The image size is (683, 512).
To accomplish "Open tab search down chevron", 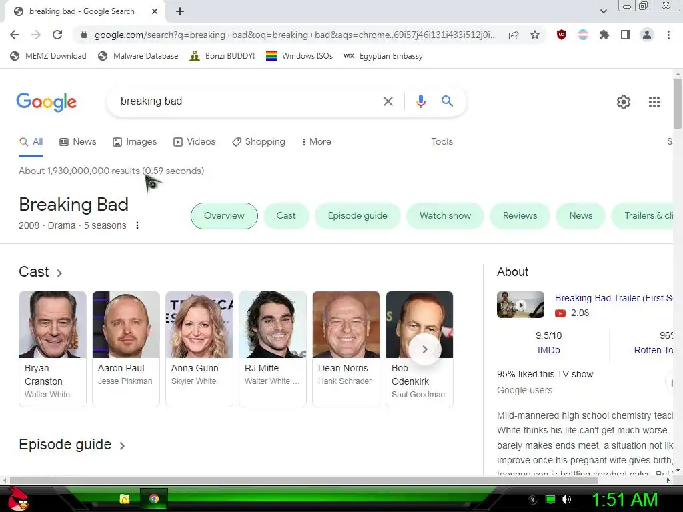I will [603, 11].
